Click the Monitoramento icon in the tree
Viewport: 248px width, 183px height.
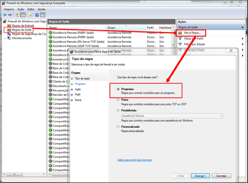(x=9, y=38)
